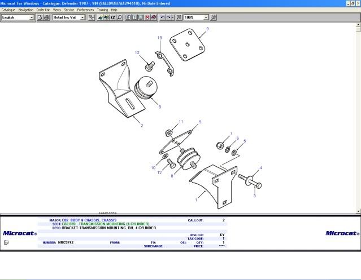Select callout 1 on the diagram
This screenshot has height=280, width=361.
pos(196,199)
